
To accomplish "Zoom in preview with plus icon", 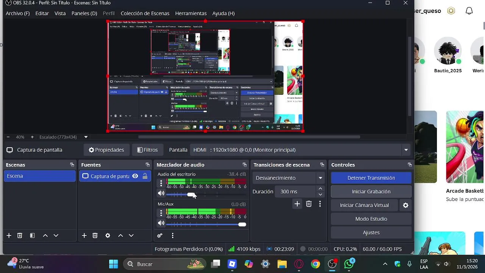I will pos(32,137).
